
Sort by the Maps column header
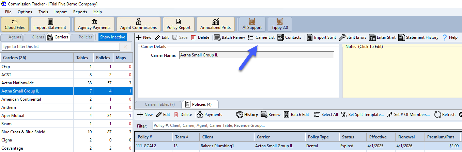(x=123, y=58)
